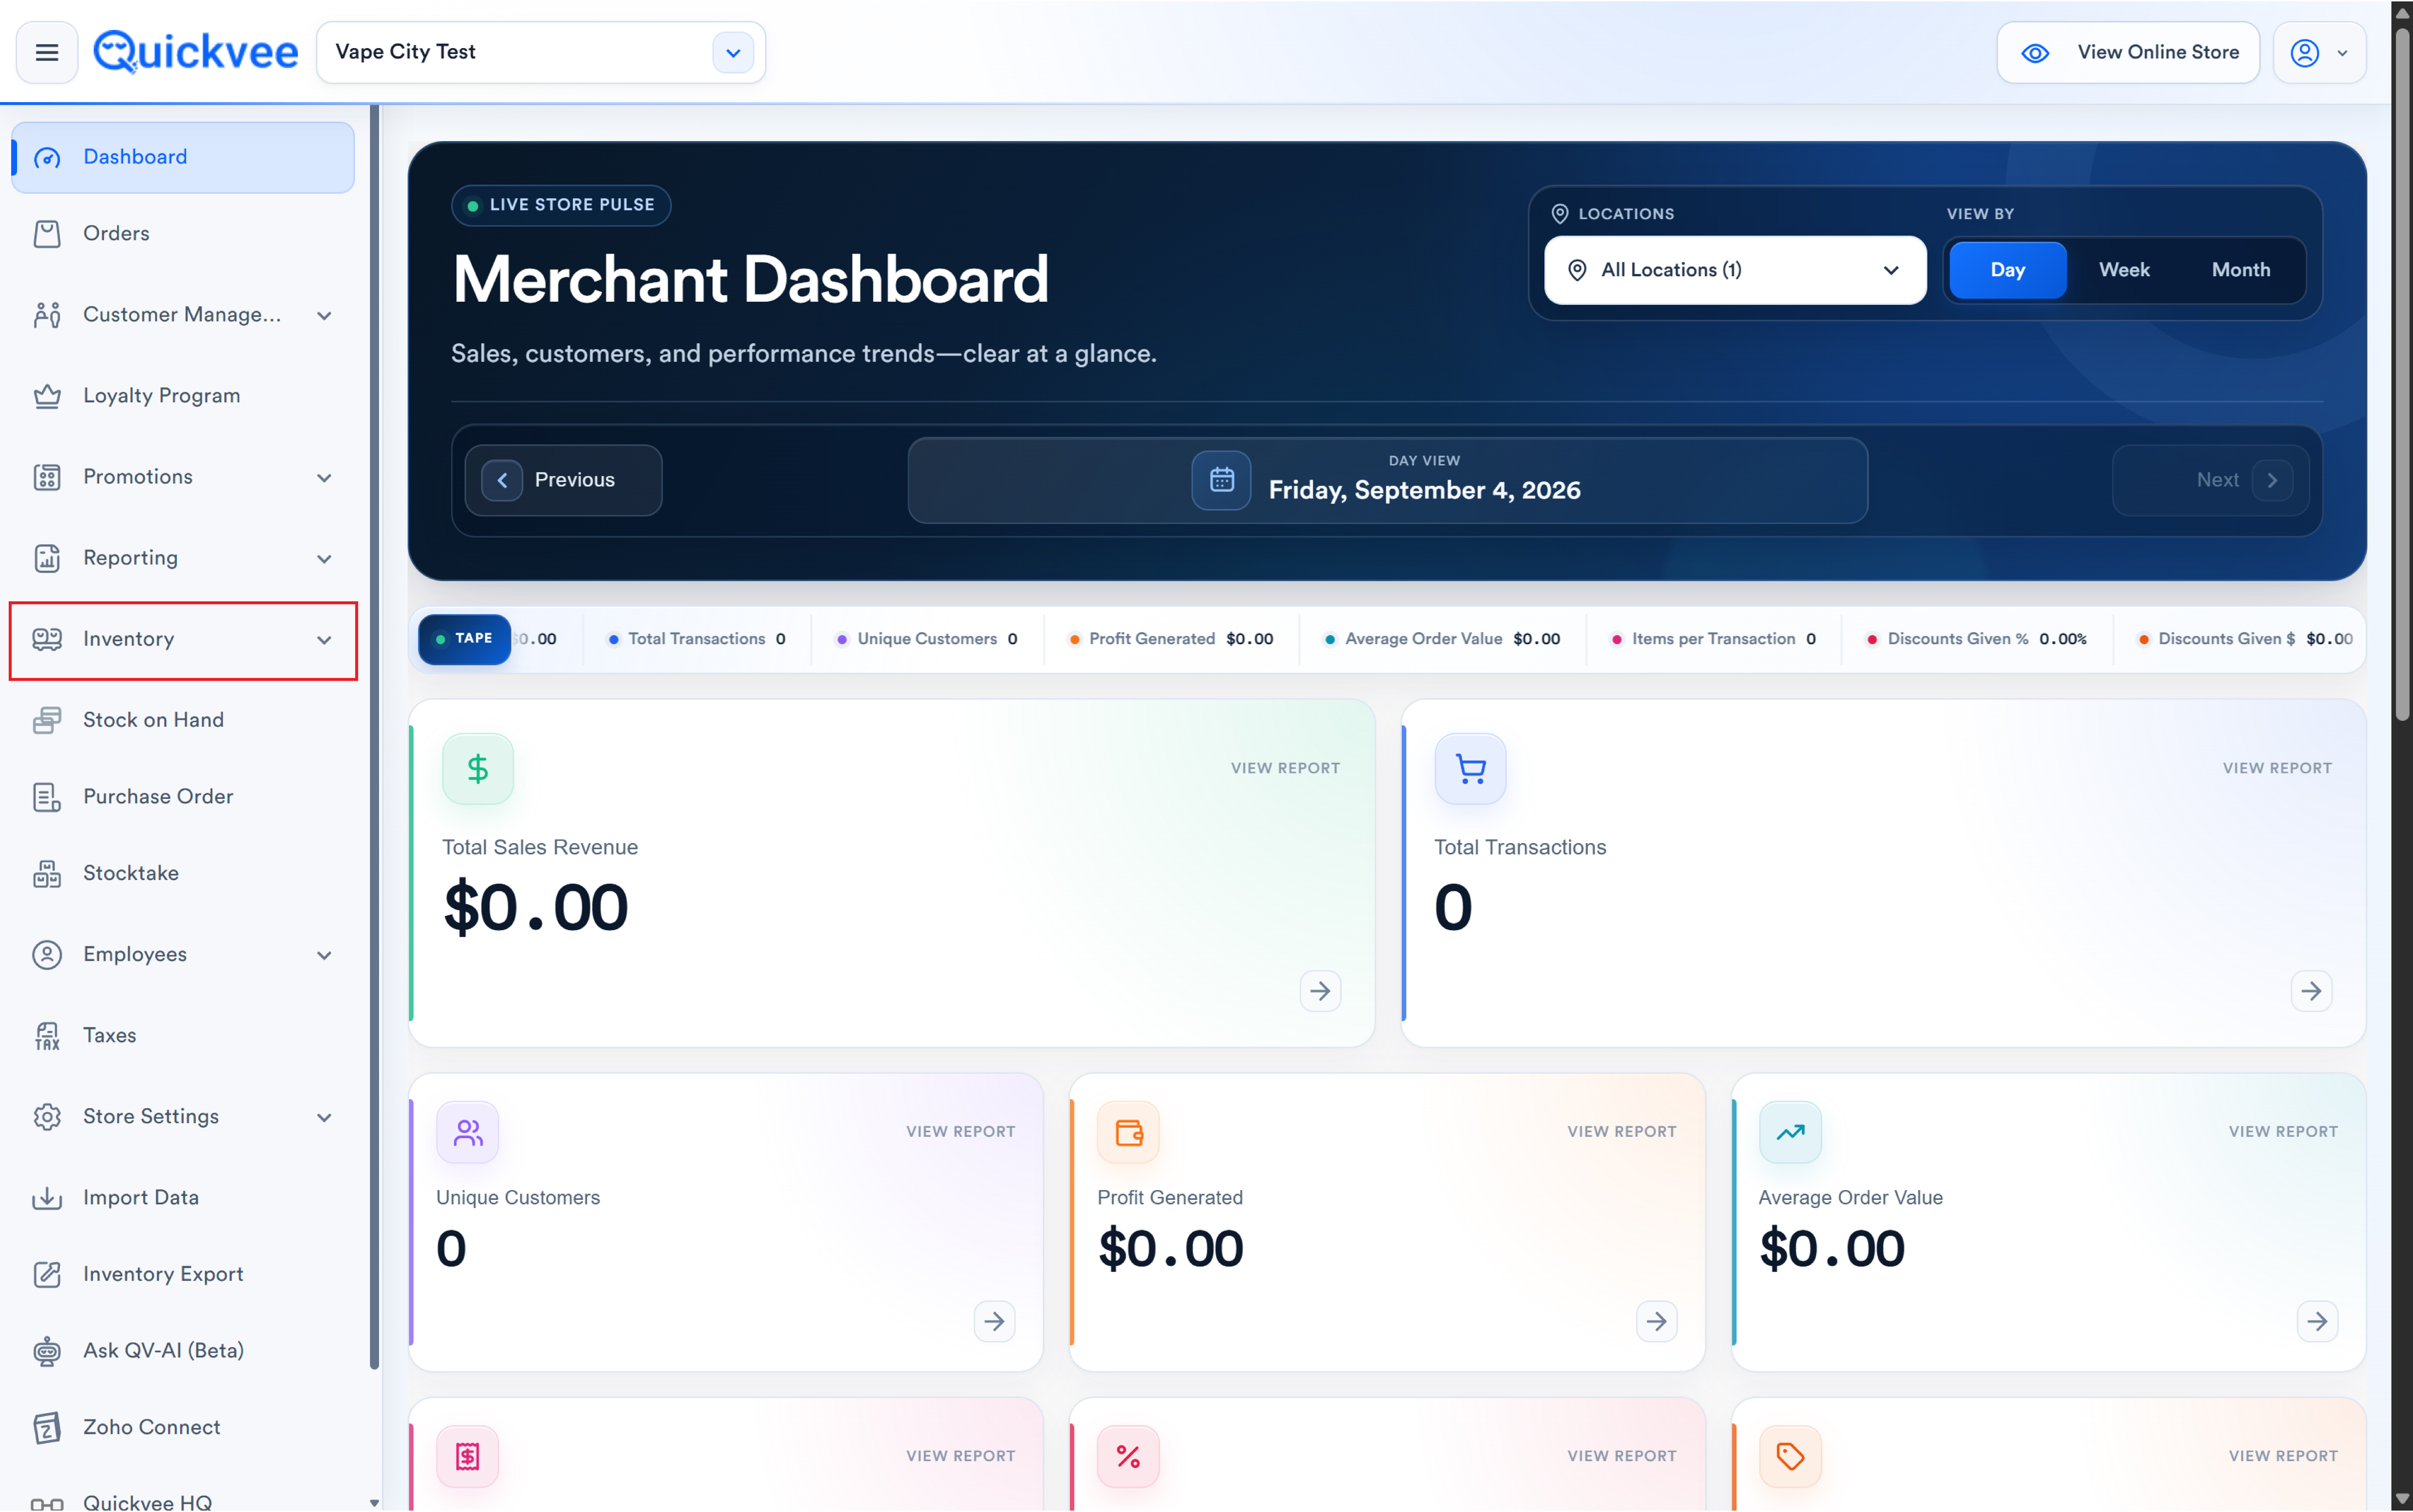Open the Loyalty Program menu item
2413x1512 pixels.
tap(183, 396)
